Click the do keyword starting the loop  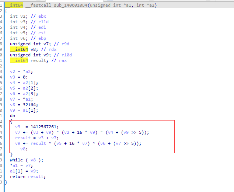click(13, 116)
